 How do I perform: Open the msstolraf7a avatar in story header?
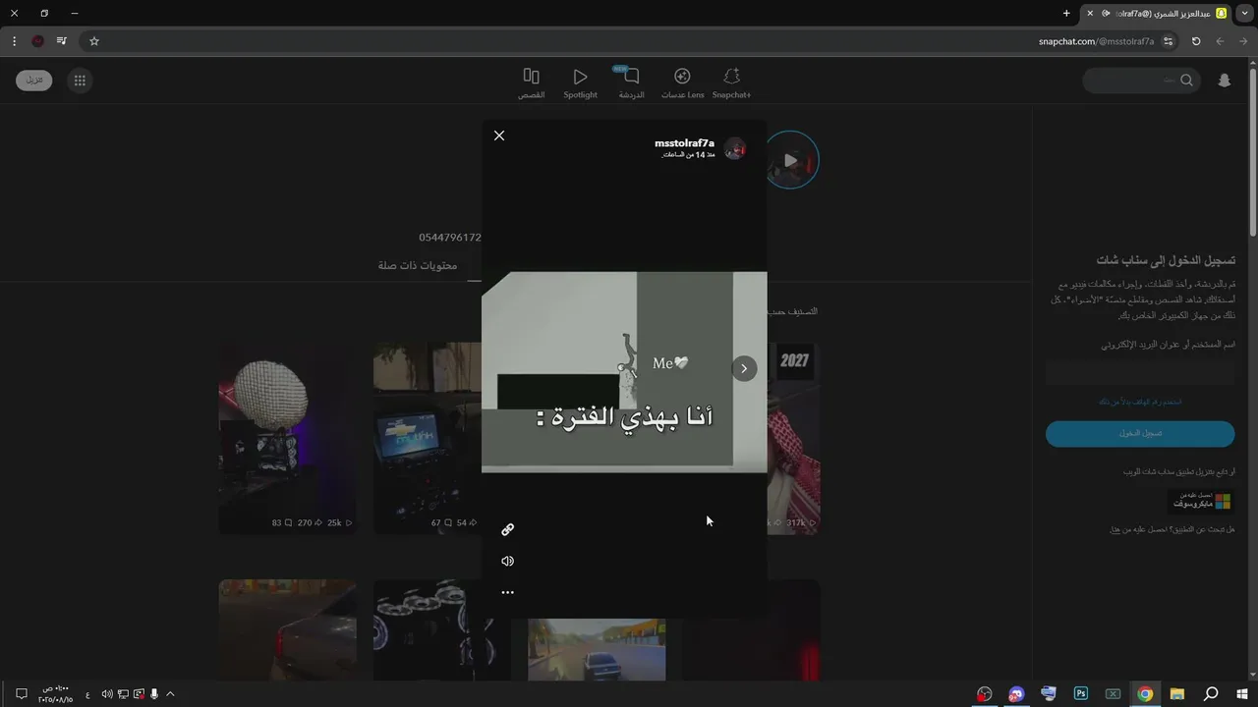735,149
